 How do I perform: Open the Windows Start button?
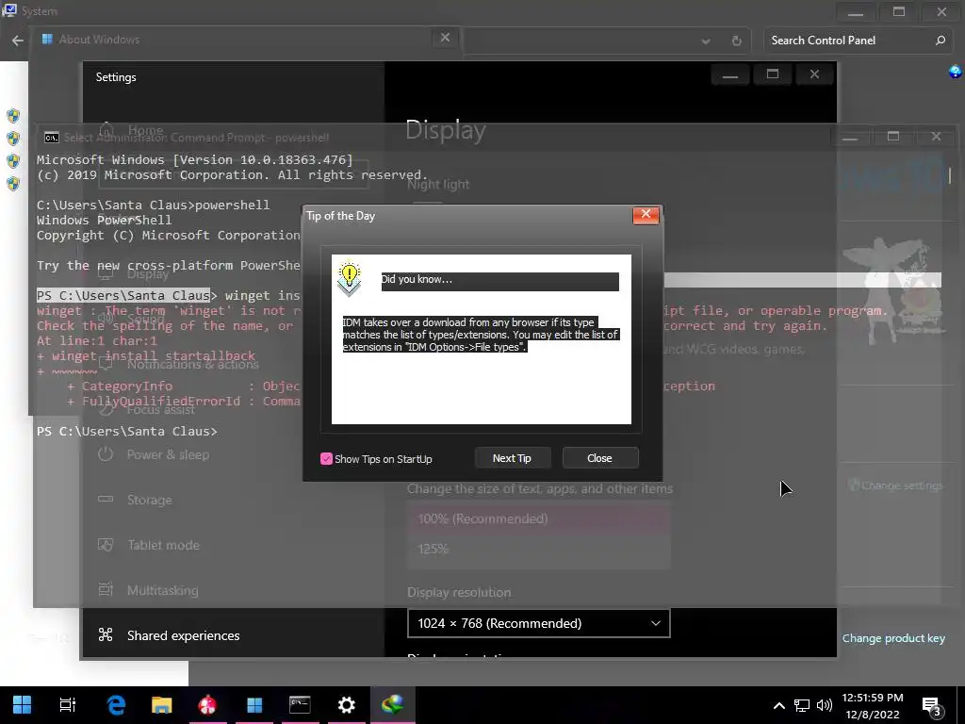coord(23,704)
